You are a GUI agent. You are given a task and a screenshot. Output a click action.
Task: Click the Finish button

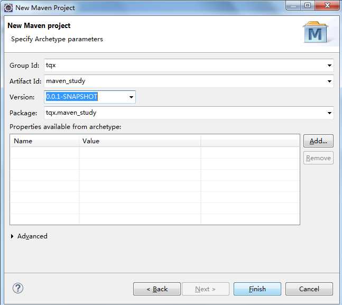pyautogui.click(x=257, y=289)
